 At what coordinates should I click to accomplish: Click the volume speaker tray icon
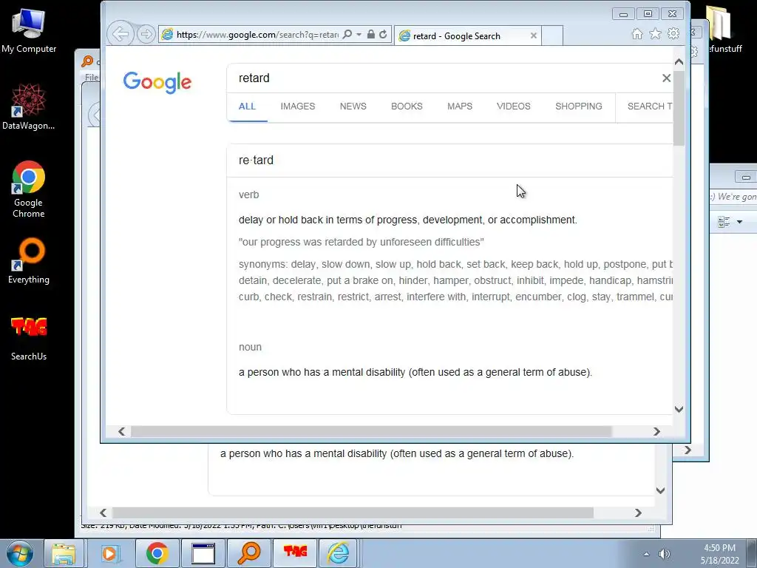tap(665, 554)
